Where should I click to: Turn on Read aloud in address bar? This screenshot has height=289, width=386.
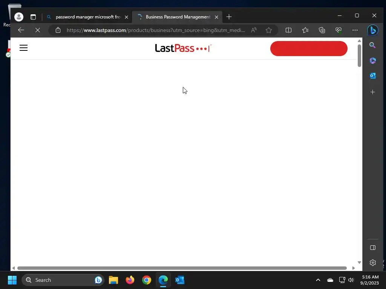(x=254, y=30)
